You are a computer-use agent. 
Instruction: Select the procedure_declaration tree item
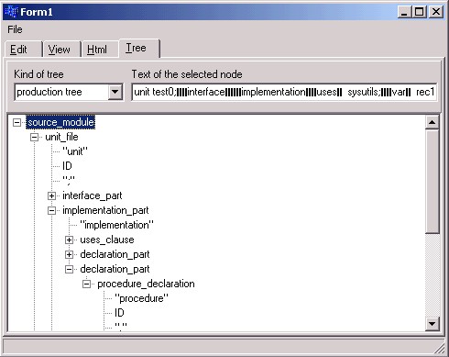point(146,284)
